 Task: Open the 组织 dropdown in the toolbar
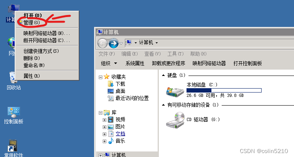point(109,63)
